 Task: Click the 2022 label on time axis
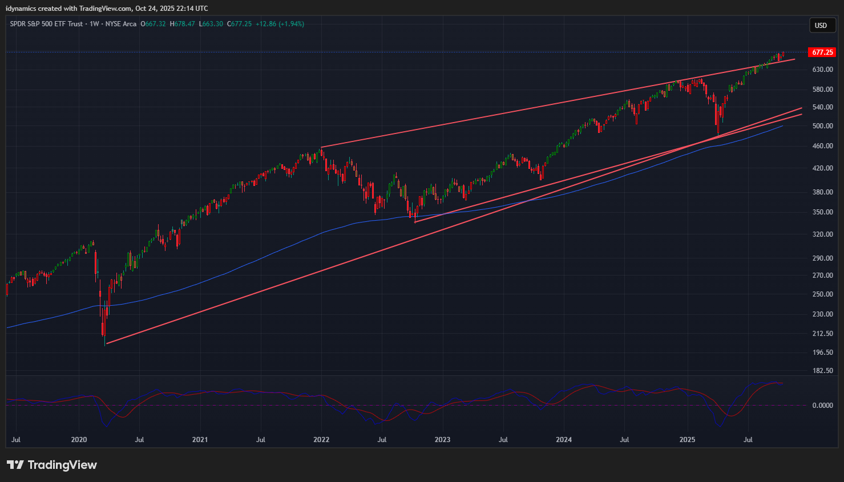pos(321,440)
